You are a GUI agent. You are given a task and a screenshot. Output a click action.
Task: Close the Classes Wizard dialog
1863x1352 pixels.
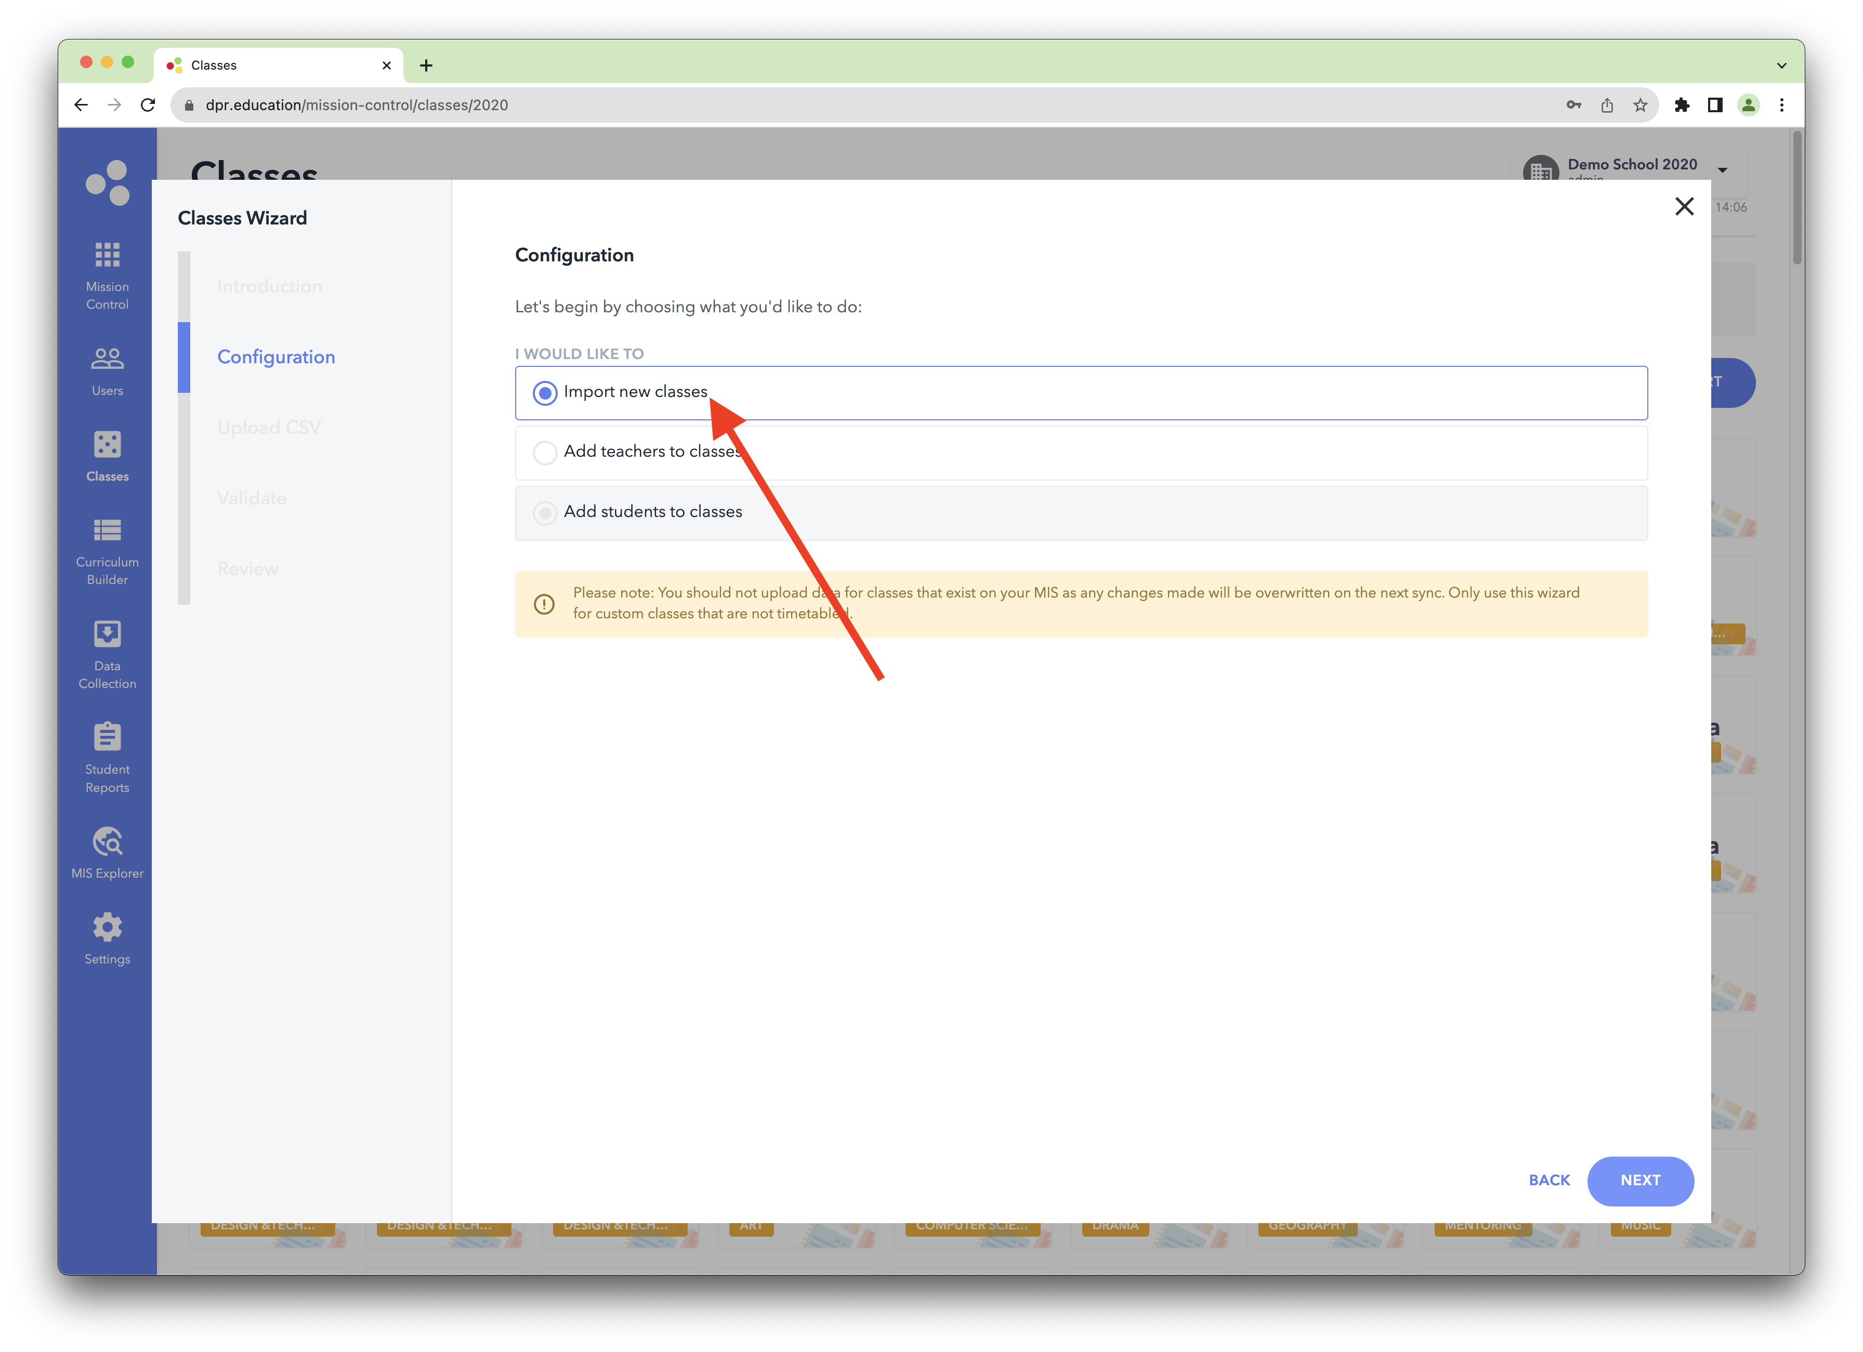tap(1684, 207)
